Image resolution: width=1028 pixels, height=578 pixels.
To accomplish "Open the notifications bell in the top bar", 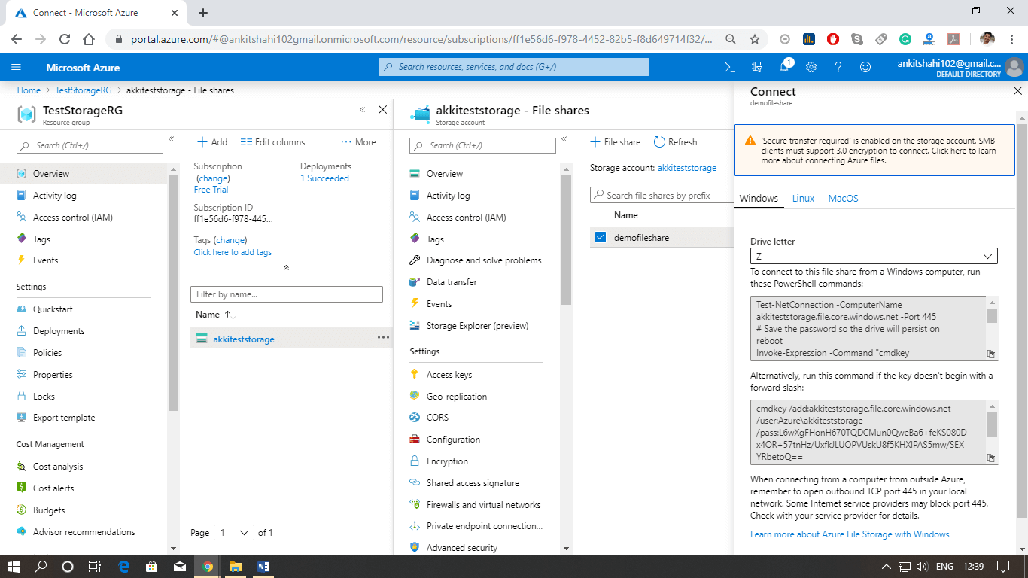I will (x=783, y=67).
